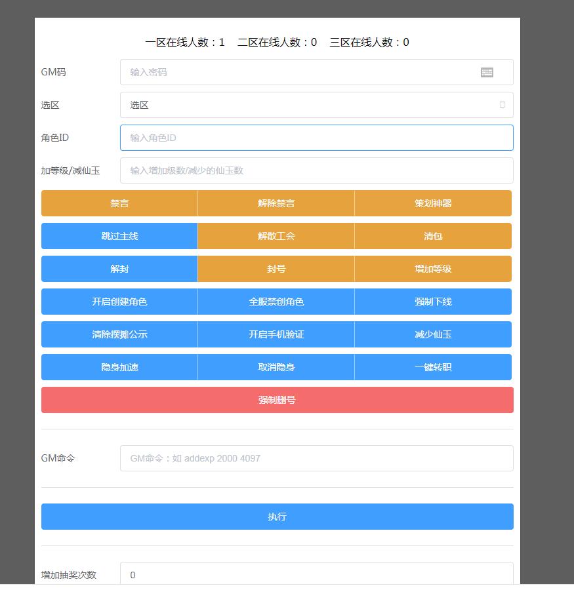The width and height of the screenshot is (574, 592).
Task: Click the 增加等级 button
Action: tap(433, 269)
